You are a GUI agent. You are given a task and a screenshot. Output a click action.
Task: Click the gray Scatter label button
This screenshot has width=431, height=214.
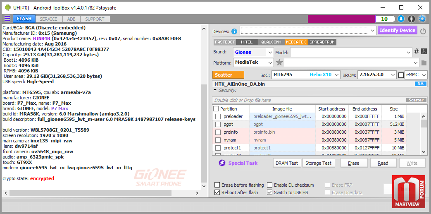click(416, 100)
